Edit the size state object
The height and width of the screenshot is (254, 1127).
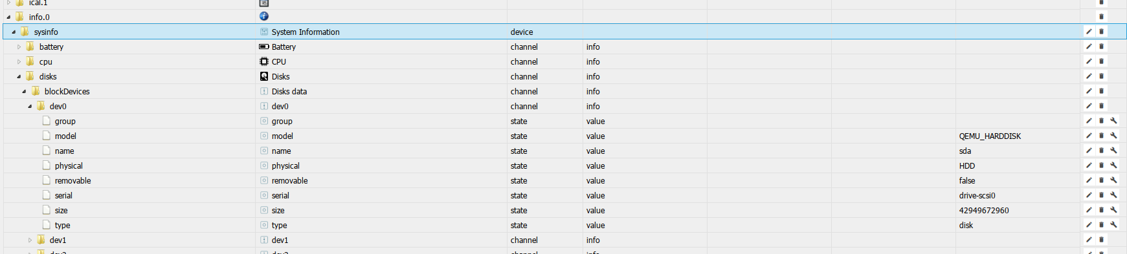(1089, 210)
